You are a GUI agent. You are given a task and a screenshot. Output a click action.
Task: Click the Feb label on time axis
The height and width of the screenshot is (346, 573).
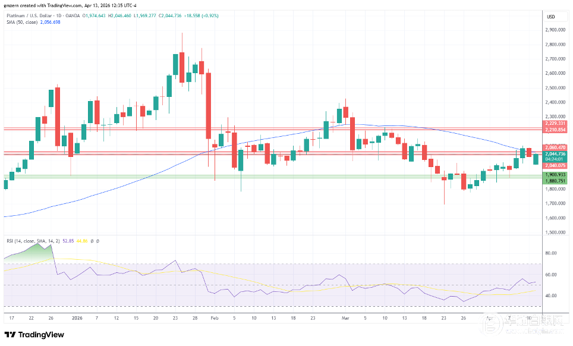click(x=215, y=319)
